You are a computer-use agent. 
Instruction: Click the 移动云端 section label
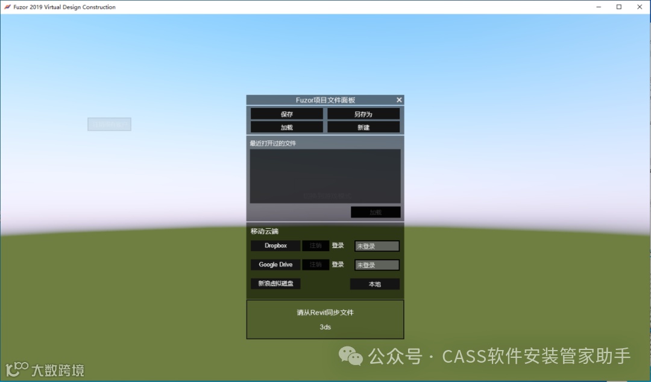[x=265, y=231]
